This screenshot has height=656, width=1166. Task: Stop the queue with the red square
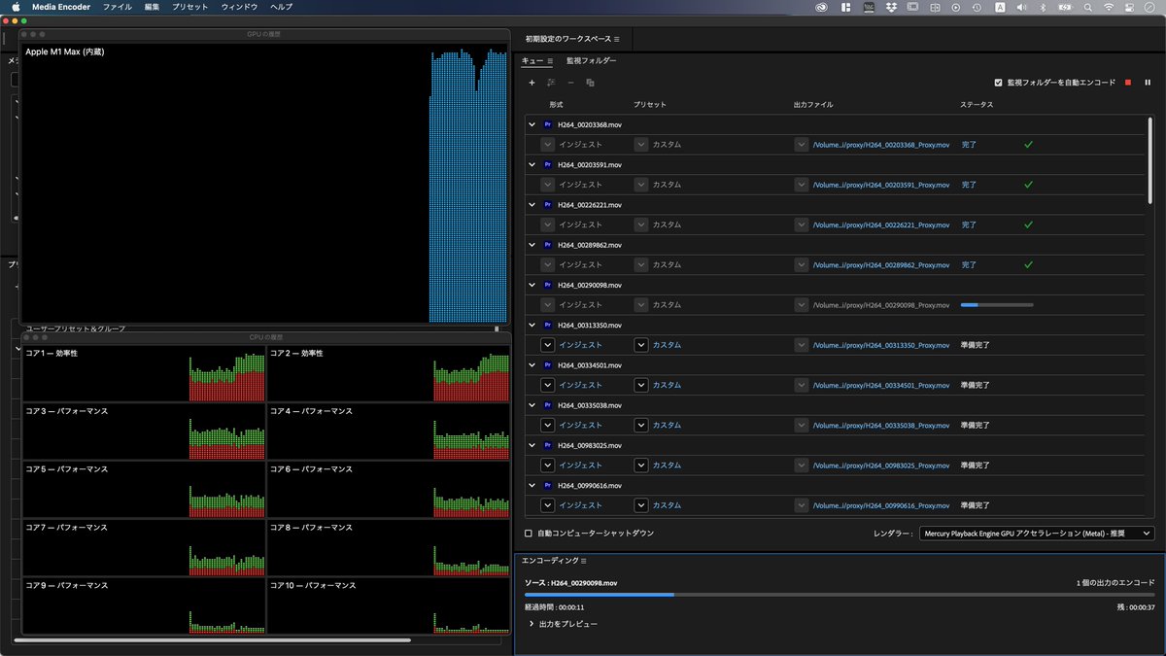[x=1128, y=83]
